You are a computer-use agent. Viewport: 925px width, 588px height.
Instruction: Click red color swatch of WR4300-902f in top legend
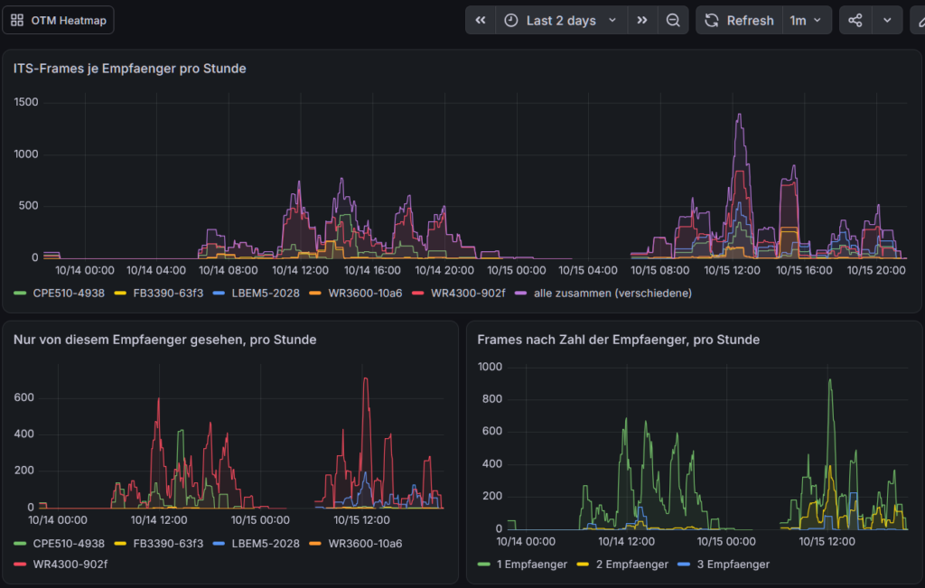417,294
